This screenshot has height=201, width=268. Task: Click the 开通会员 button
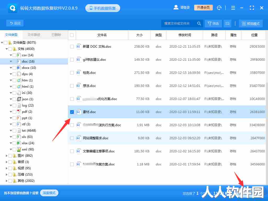pos(203,8)
